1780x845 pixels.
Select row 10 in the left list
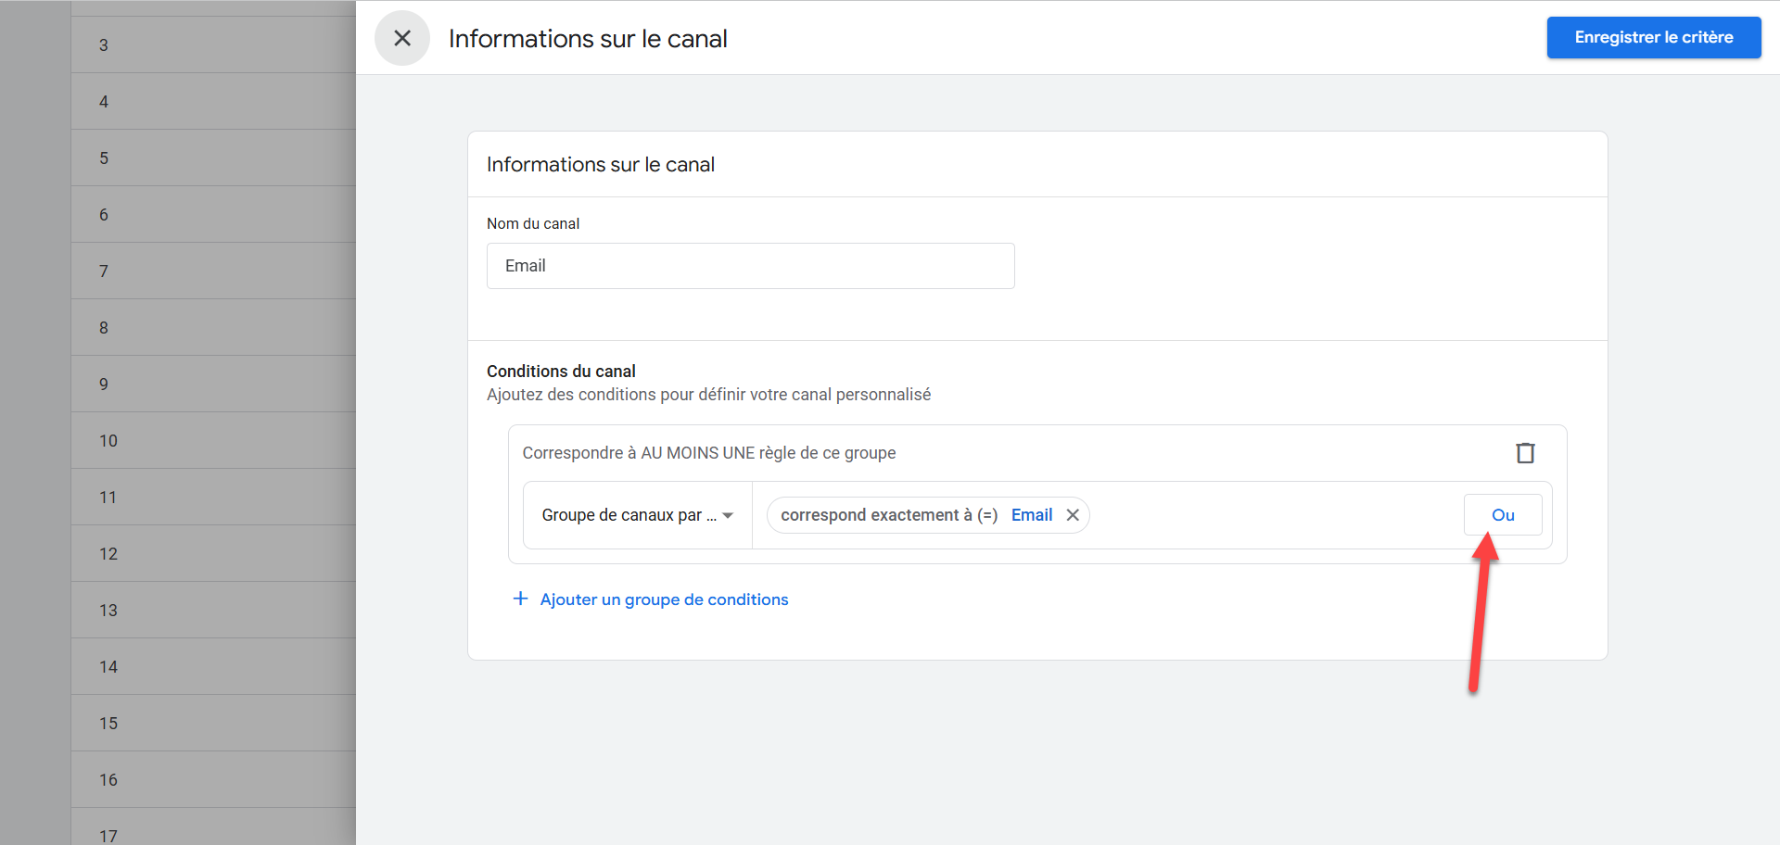coord(213,441)
